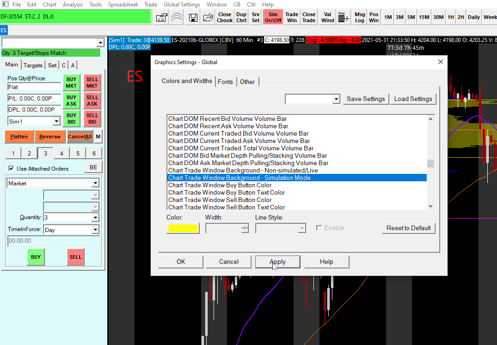
Task: Toggle Use Attached Orders checkbox
Action: (11, 168)
